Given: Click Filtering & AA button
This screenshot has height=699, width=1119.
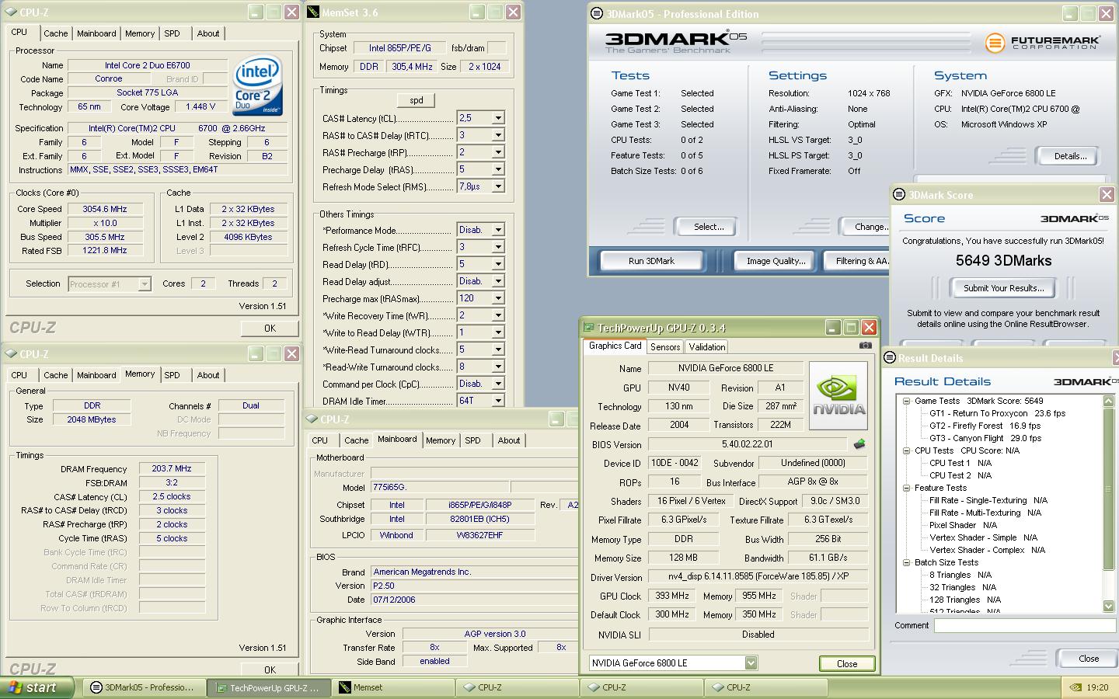Looking at the screenshot, I should click(x=858, y=261).
